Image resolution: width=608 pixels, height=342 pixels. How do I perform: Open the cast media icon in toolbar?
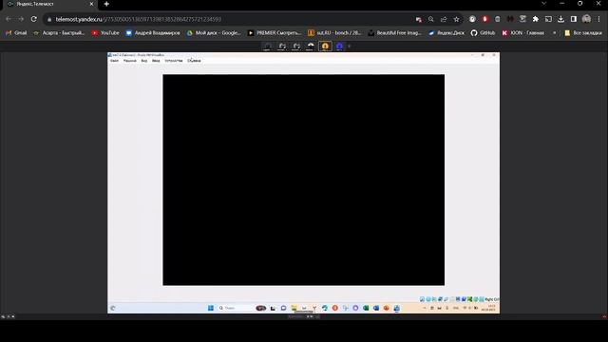pyautogui.click(x=548, y=19)
